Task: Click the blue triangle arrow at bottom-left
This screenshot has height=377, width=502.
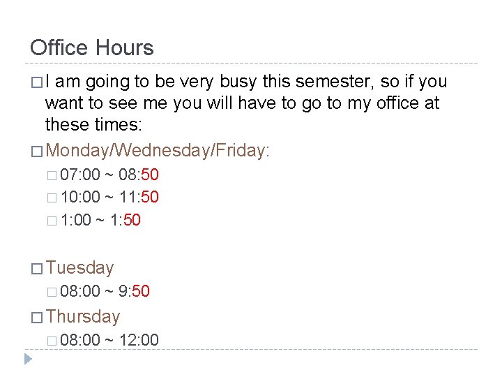Action: 28,360
